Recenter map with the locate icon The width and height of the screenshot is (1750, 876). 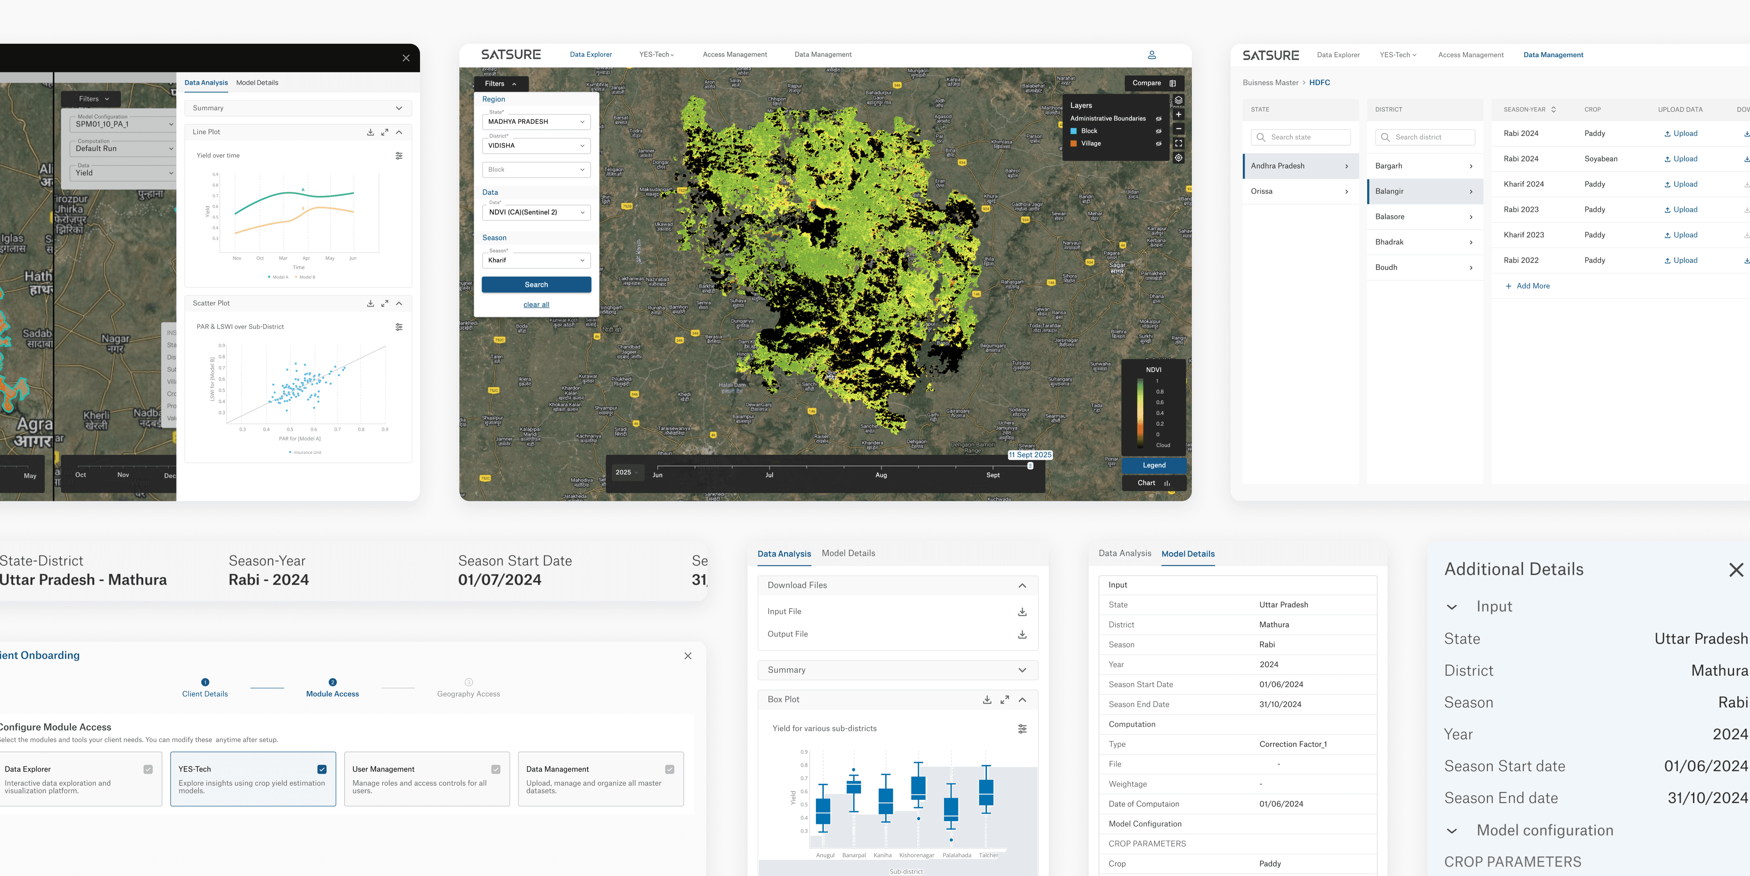(x=1179, y=158)
